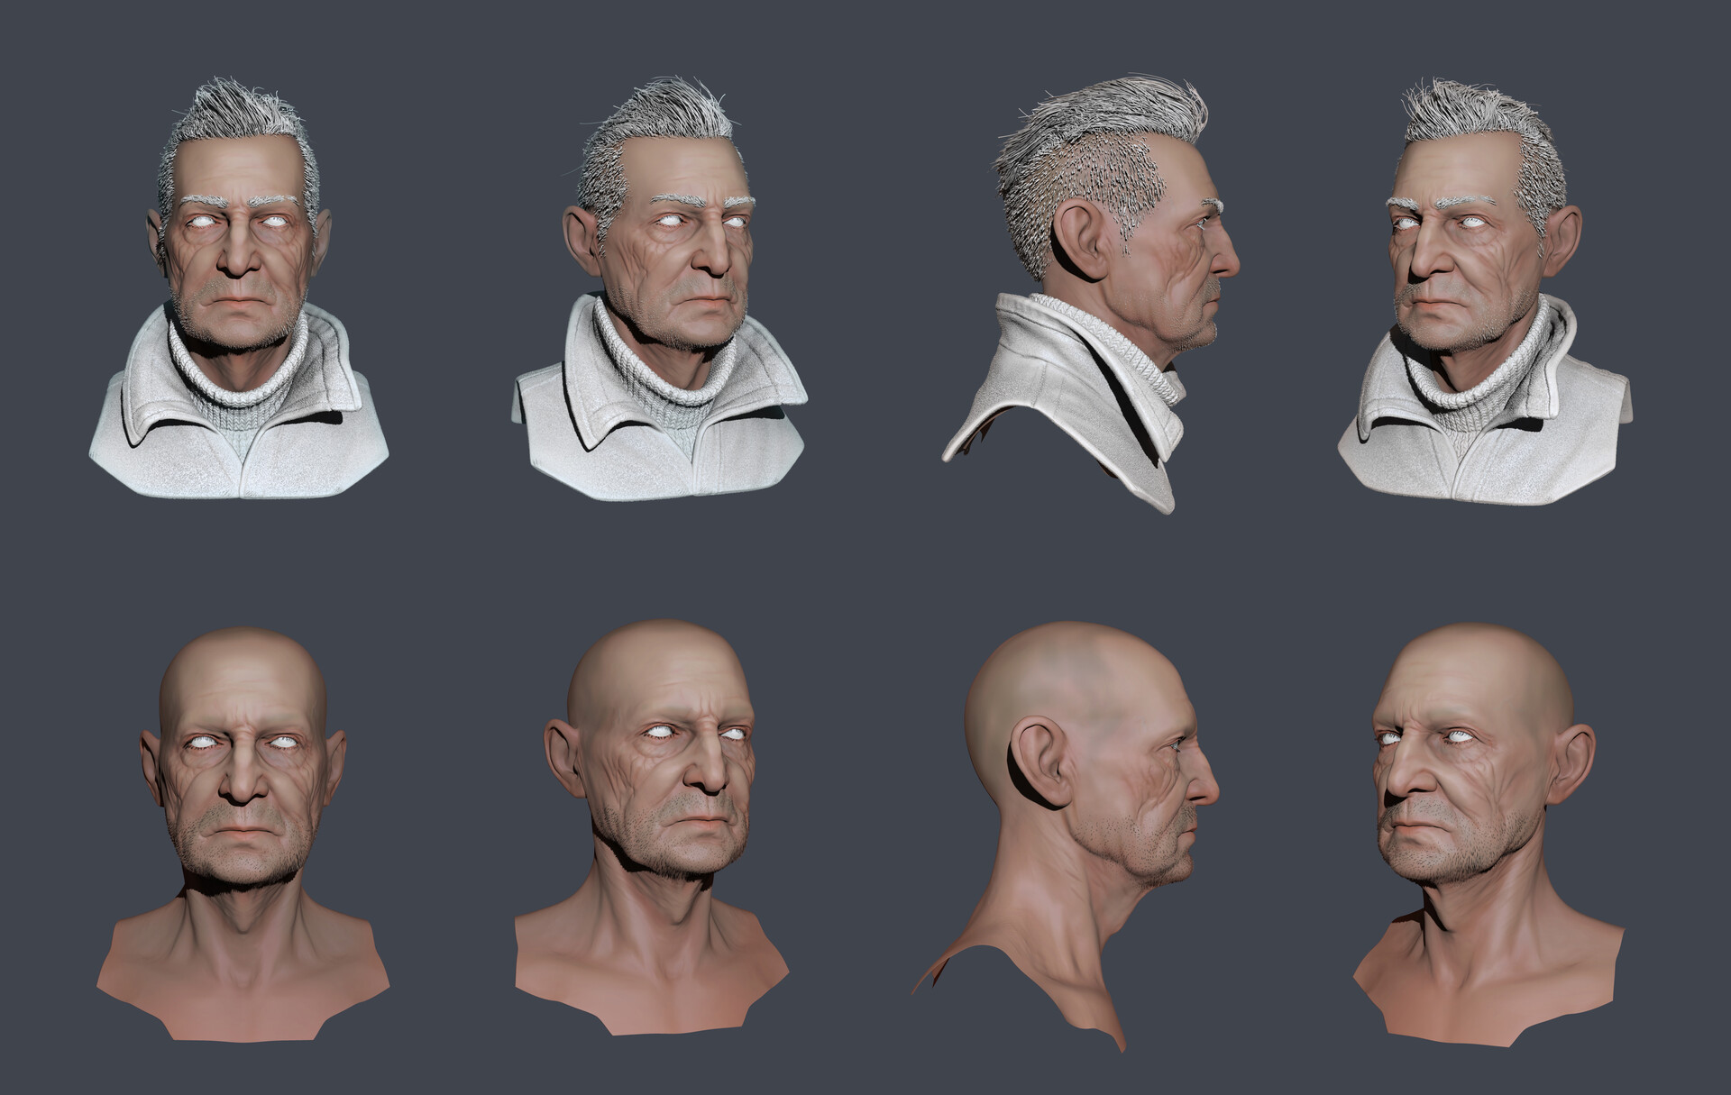The image size is (1731, 1095).
Task: Open the bald profile view showing the ear
Action: (x=1100, y=793)
